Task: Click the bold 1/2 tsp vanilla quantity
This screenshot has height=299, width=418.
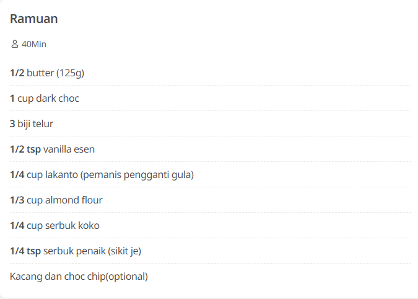Action: tap(25, 149)
